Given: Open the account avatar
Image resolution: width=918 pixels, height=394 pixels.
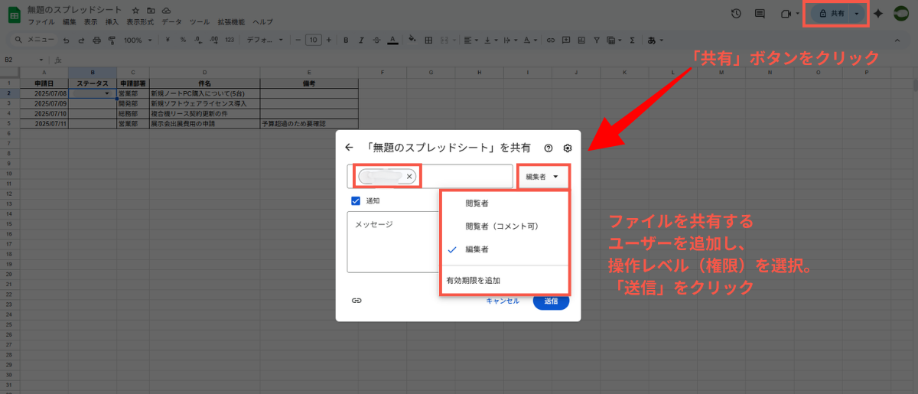Looking at the screenshot, I should [902, 14].
